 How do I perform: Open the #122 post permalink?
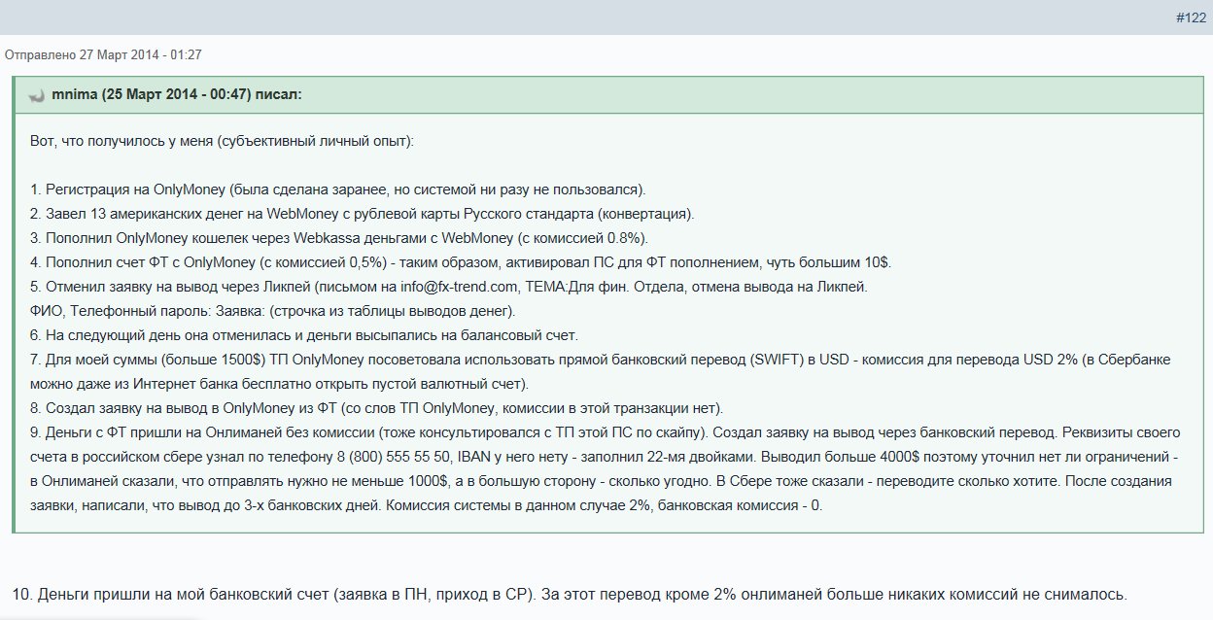(x=1191, y=18)
